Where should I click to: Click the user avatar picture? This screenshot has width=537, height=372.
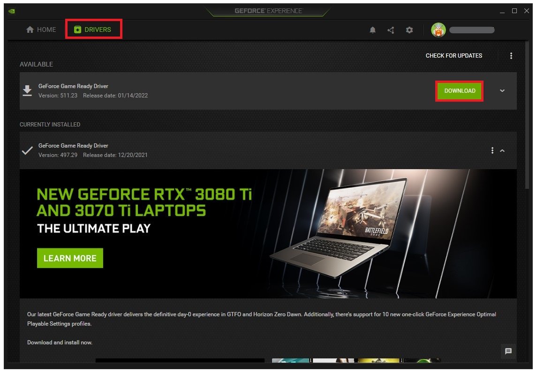click(x=439, y=30)
